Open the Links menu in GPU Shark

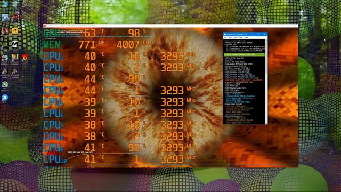[246, 38]
